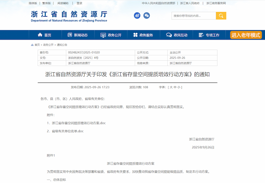This screenshot has width=265, height=183.
Task: Open 首页 in the navigation bar
Action: pyautogui.click(x=44, y=35)
